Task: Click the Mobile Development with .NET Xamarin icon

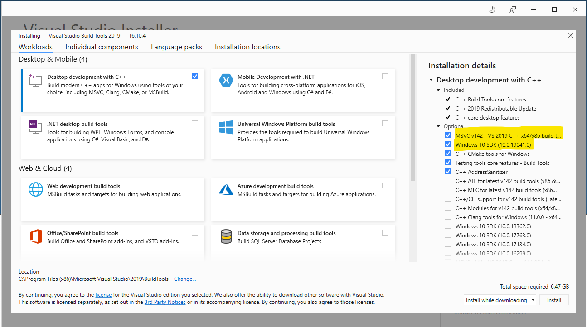Action: click(226, 80)
